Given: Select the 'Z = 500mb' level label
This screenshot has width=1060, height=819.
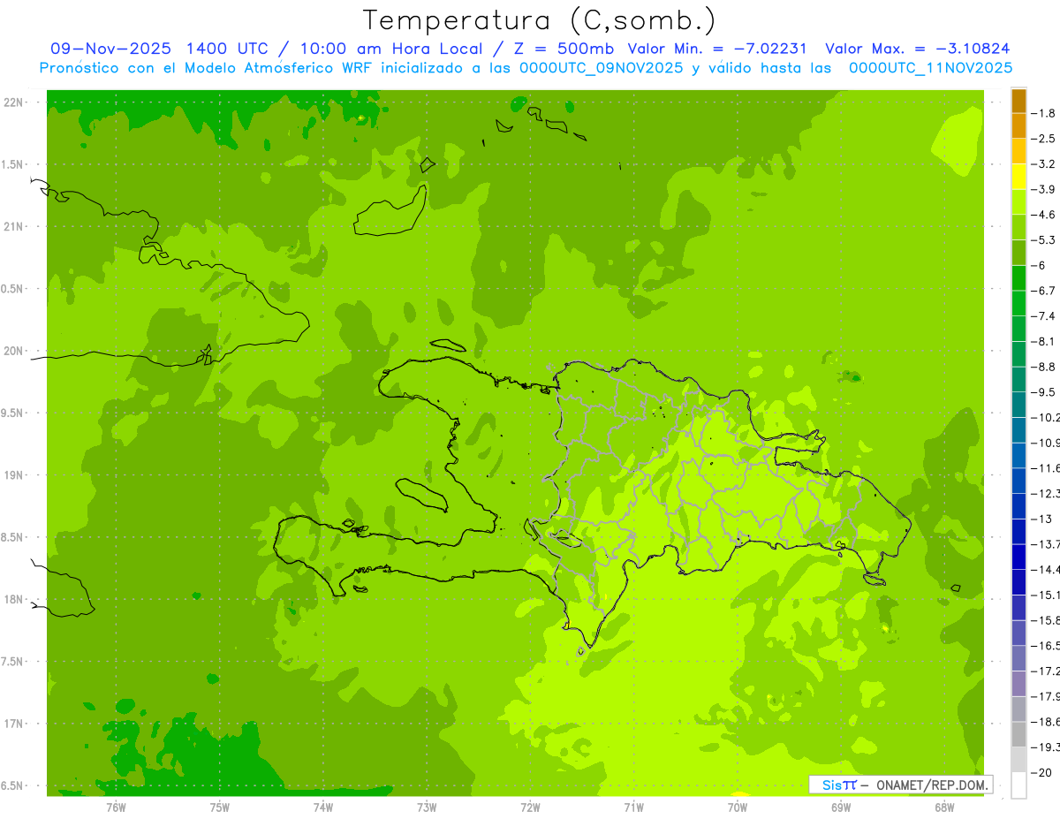Looking at the screenshot, I should (561, 49).
